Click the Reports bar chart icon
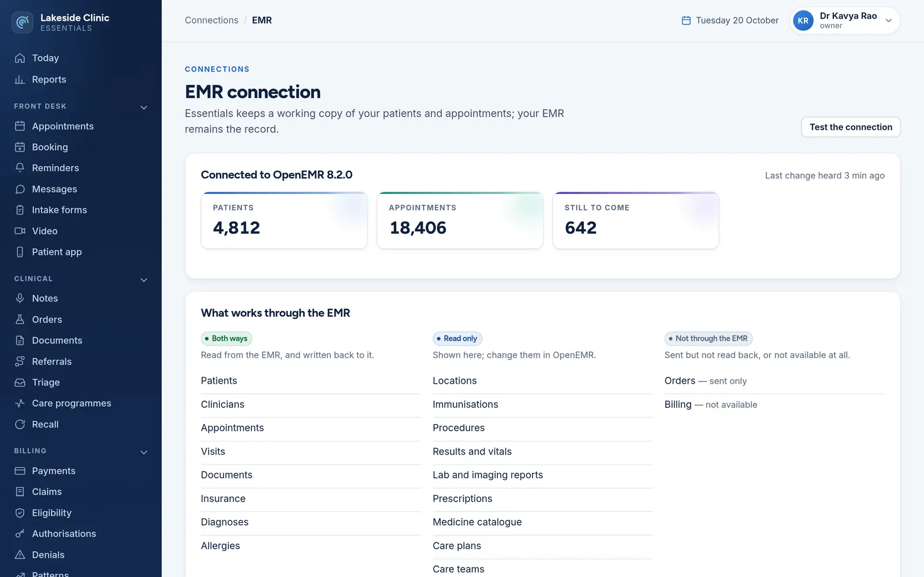This screenshot has height=577, width=924. 20,80
